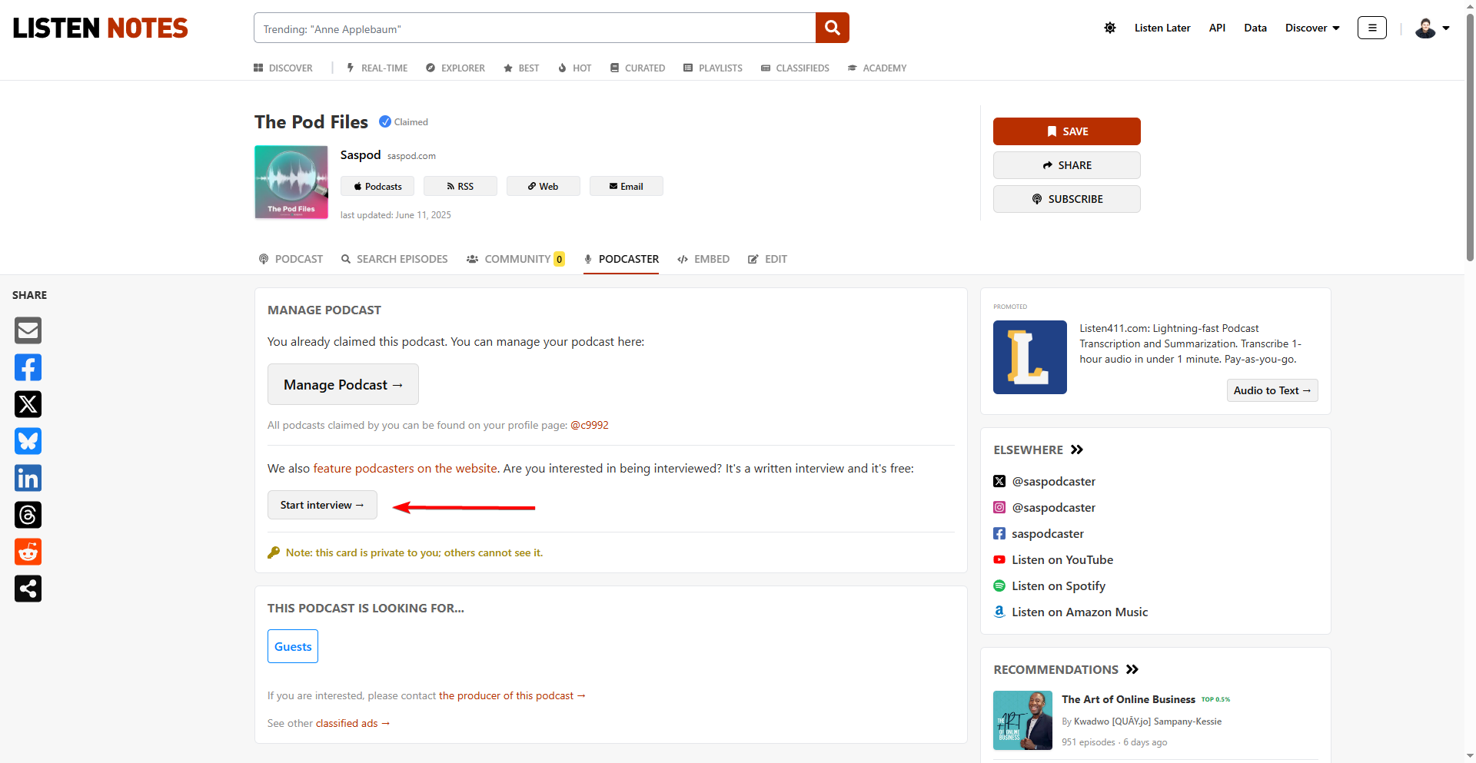1476x763 pixels.
Task: Open the RSS feed button
Action: (x=460, y=186)
